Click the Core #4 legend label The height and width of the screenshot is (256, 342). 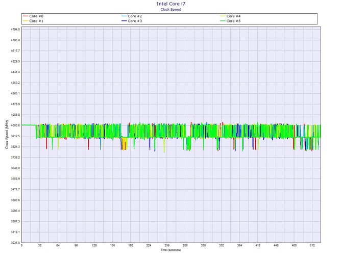pyautogui.click(x=233, y=16)
